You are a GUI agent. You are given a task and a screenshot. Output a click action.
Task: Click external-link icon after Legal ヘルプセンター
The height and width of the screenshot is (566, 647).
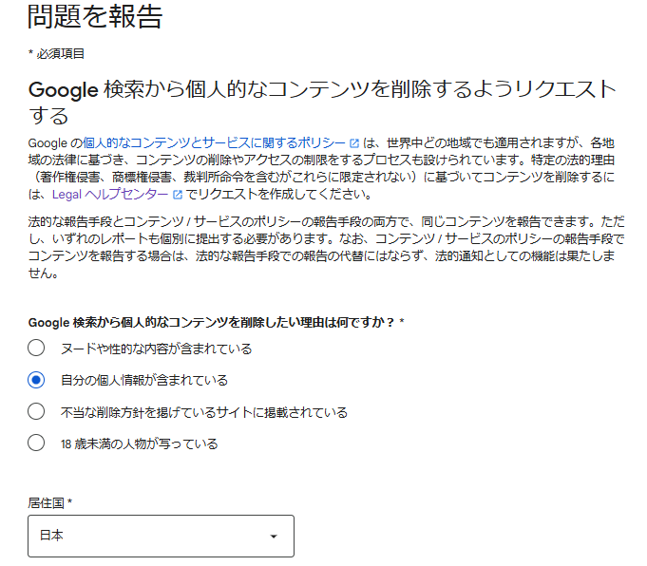(178, 196)
